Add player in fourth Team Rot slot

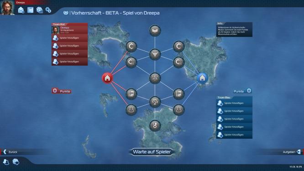click(69, 62)
